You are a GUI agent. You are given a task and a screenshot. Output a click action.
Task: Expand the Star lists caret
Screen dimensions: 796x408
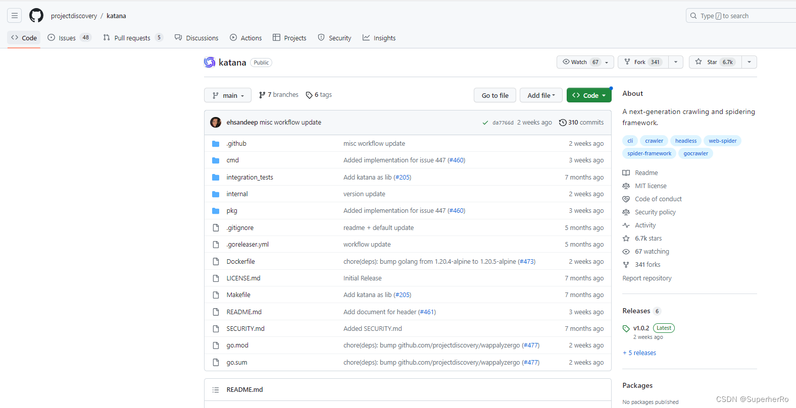(x=750, y=62)
